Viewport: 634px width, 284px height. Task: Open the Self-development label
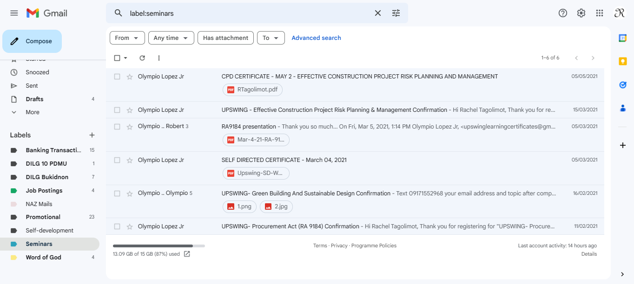pyautogui.click(x=50, y=231)
